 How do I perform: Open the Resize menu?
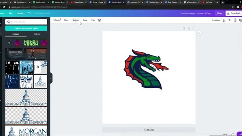point(20,13)
